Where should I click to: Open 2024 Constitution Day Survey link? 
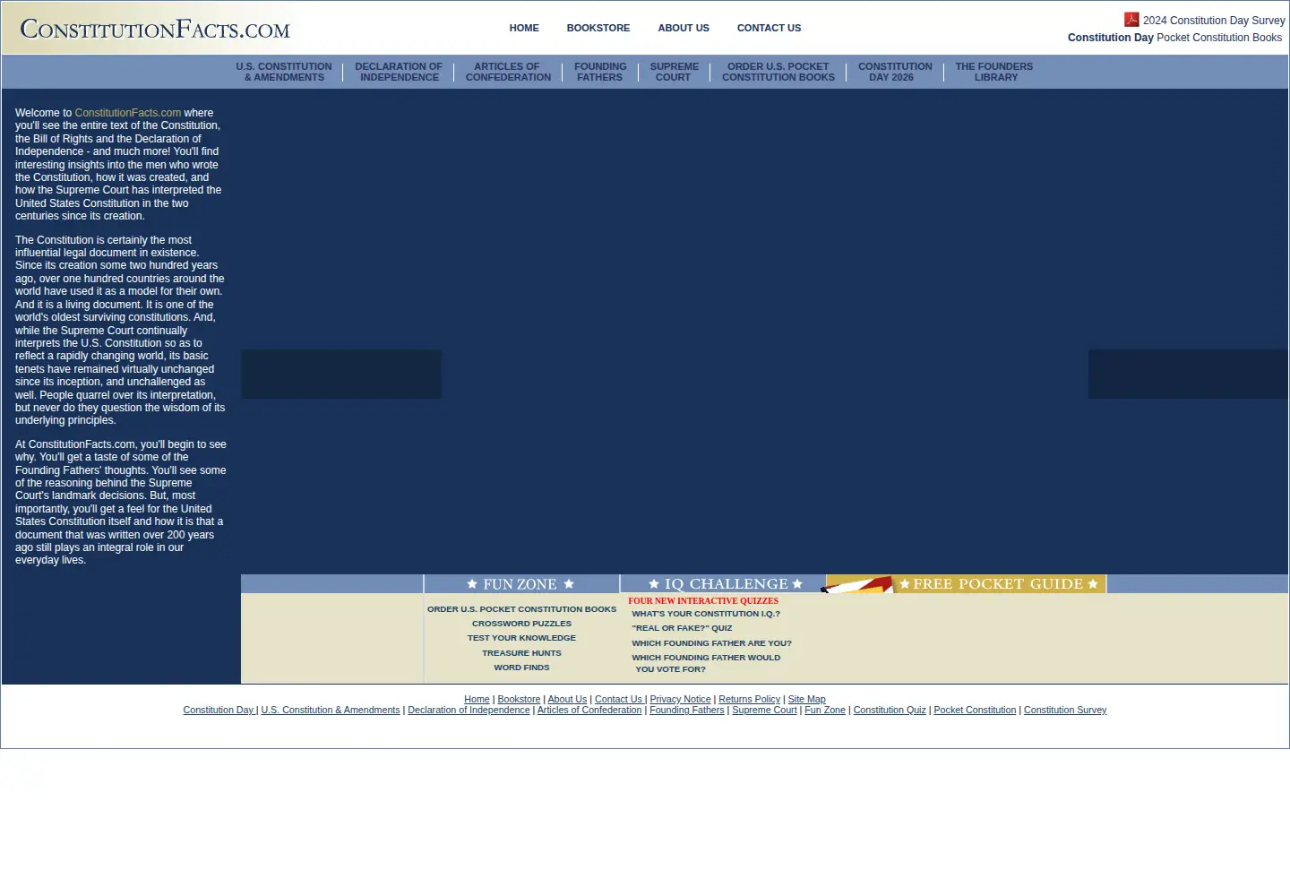pos(1213,21)
